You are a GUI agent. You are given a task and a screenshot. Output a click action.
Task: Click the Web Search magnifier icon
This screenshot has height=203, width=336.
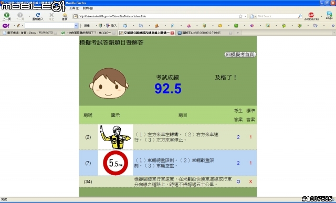pyautogui.click(x=300, y=16)
